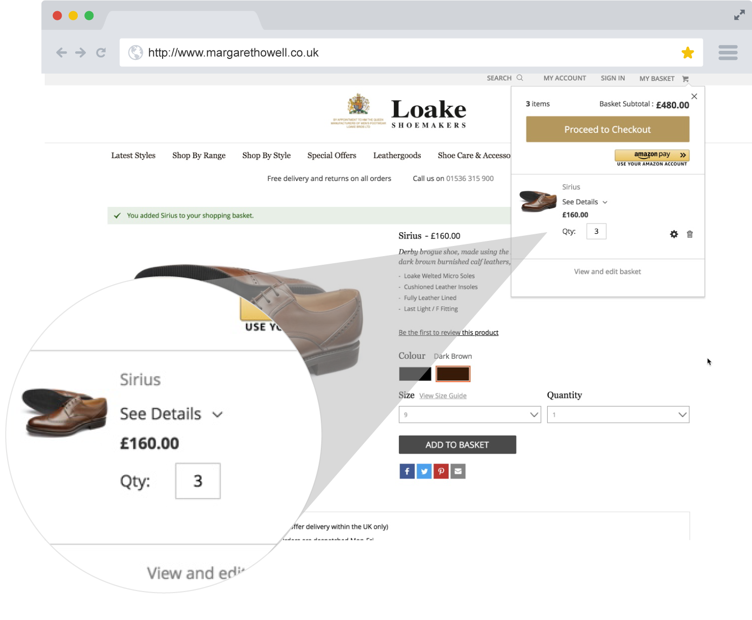752x620 pixels.
Task: Remove Sirius with the trash icon
Action: coord(690,234)
